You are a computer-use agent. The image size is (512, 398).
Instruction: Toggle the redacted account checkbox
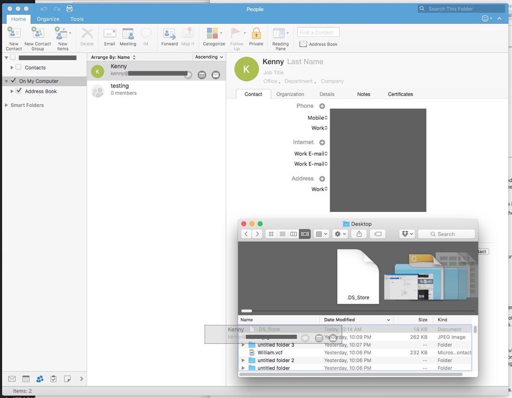13,57
